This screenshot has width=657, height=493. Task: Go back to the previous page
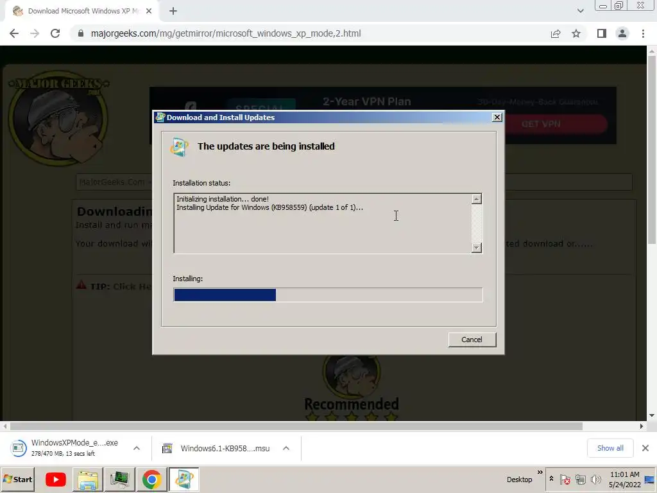coord(14,33)
